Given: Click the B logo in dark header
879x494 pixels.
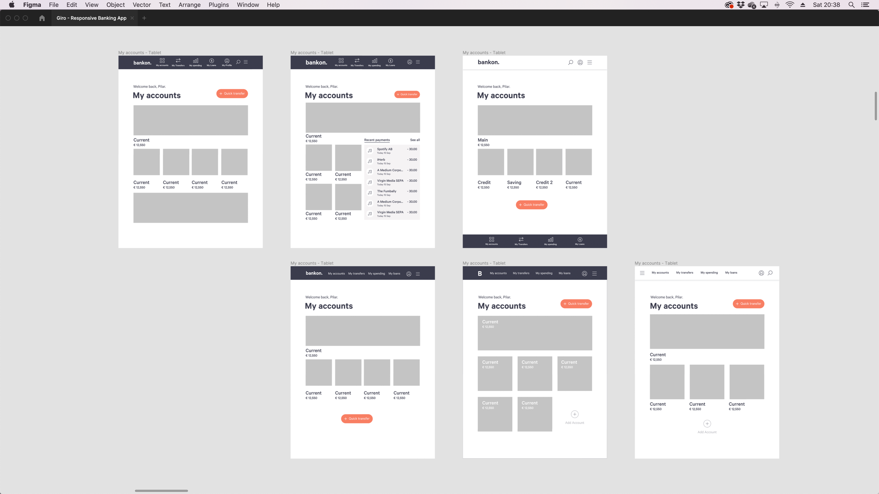Looking at the screenshot, I should point(480,273).
